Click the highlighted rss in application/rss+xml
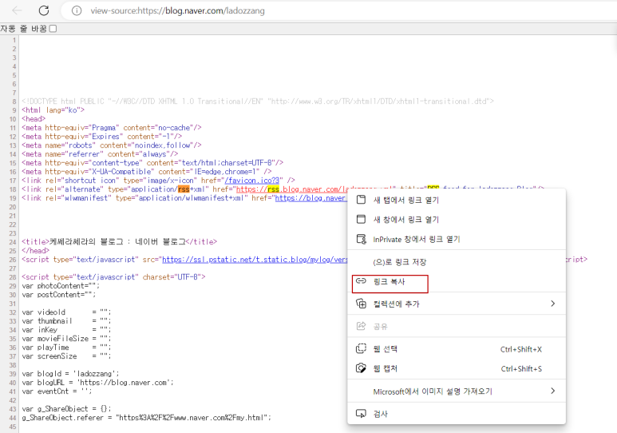Screen dimensions: 617x433 tap(184, 189)
